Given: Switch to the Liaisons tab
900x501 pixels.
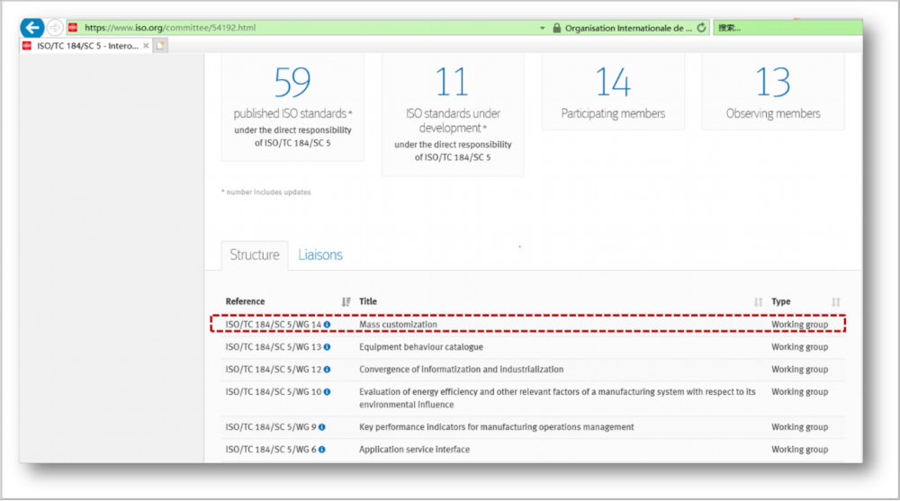Looking at the screenshot, I should [320, 255].
